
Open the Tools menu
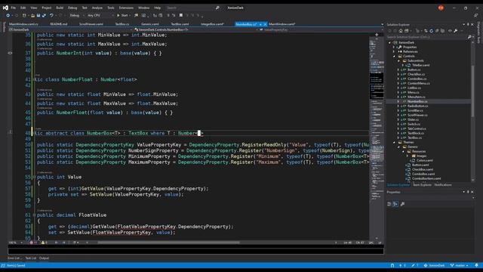(x=111, y=8)
